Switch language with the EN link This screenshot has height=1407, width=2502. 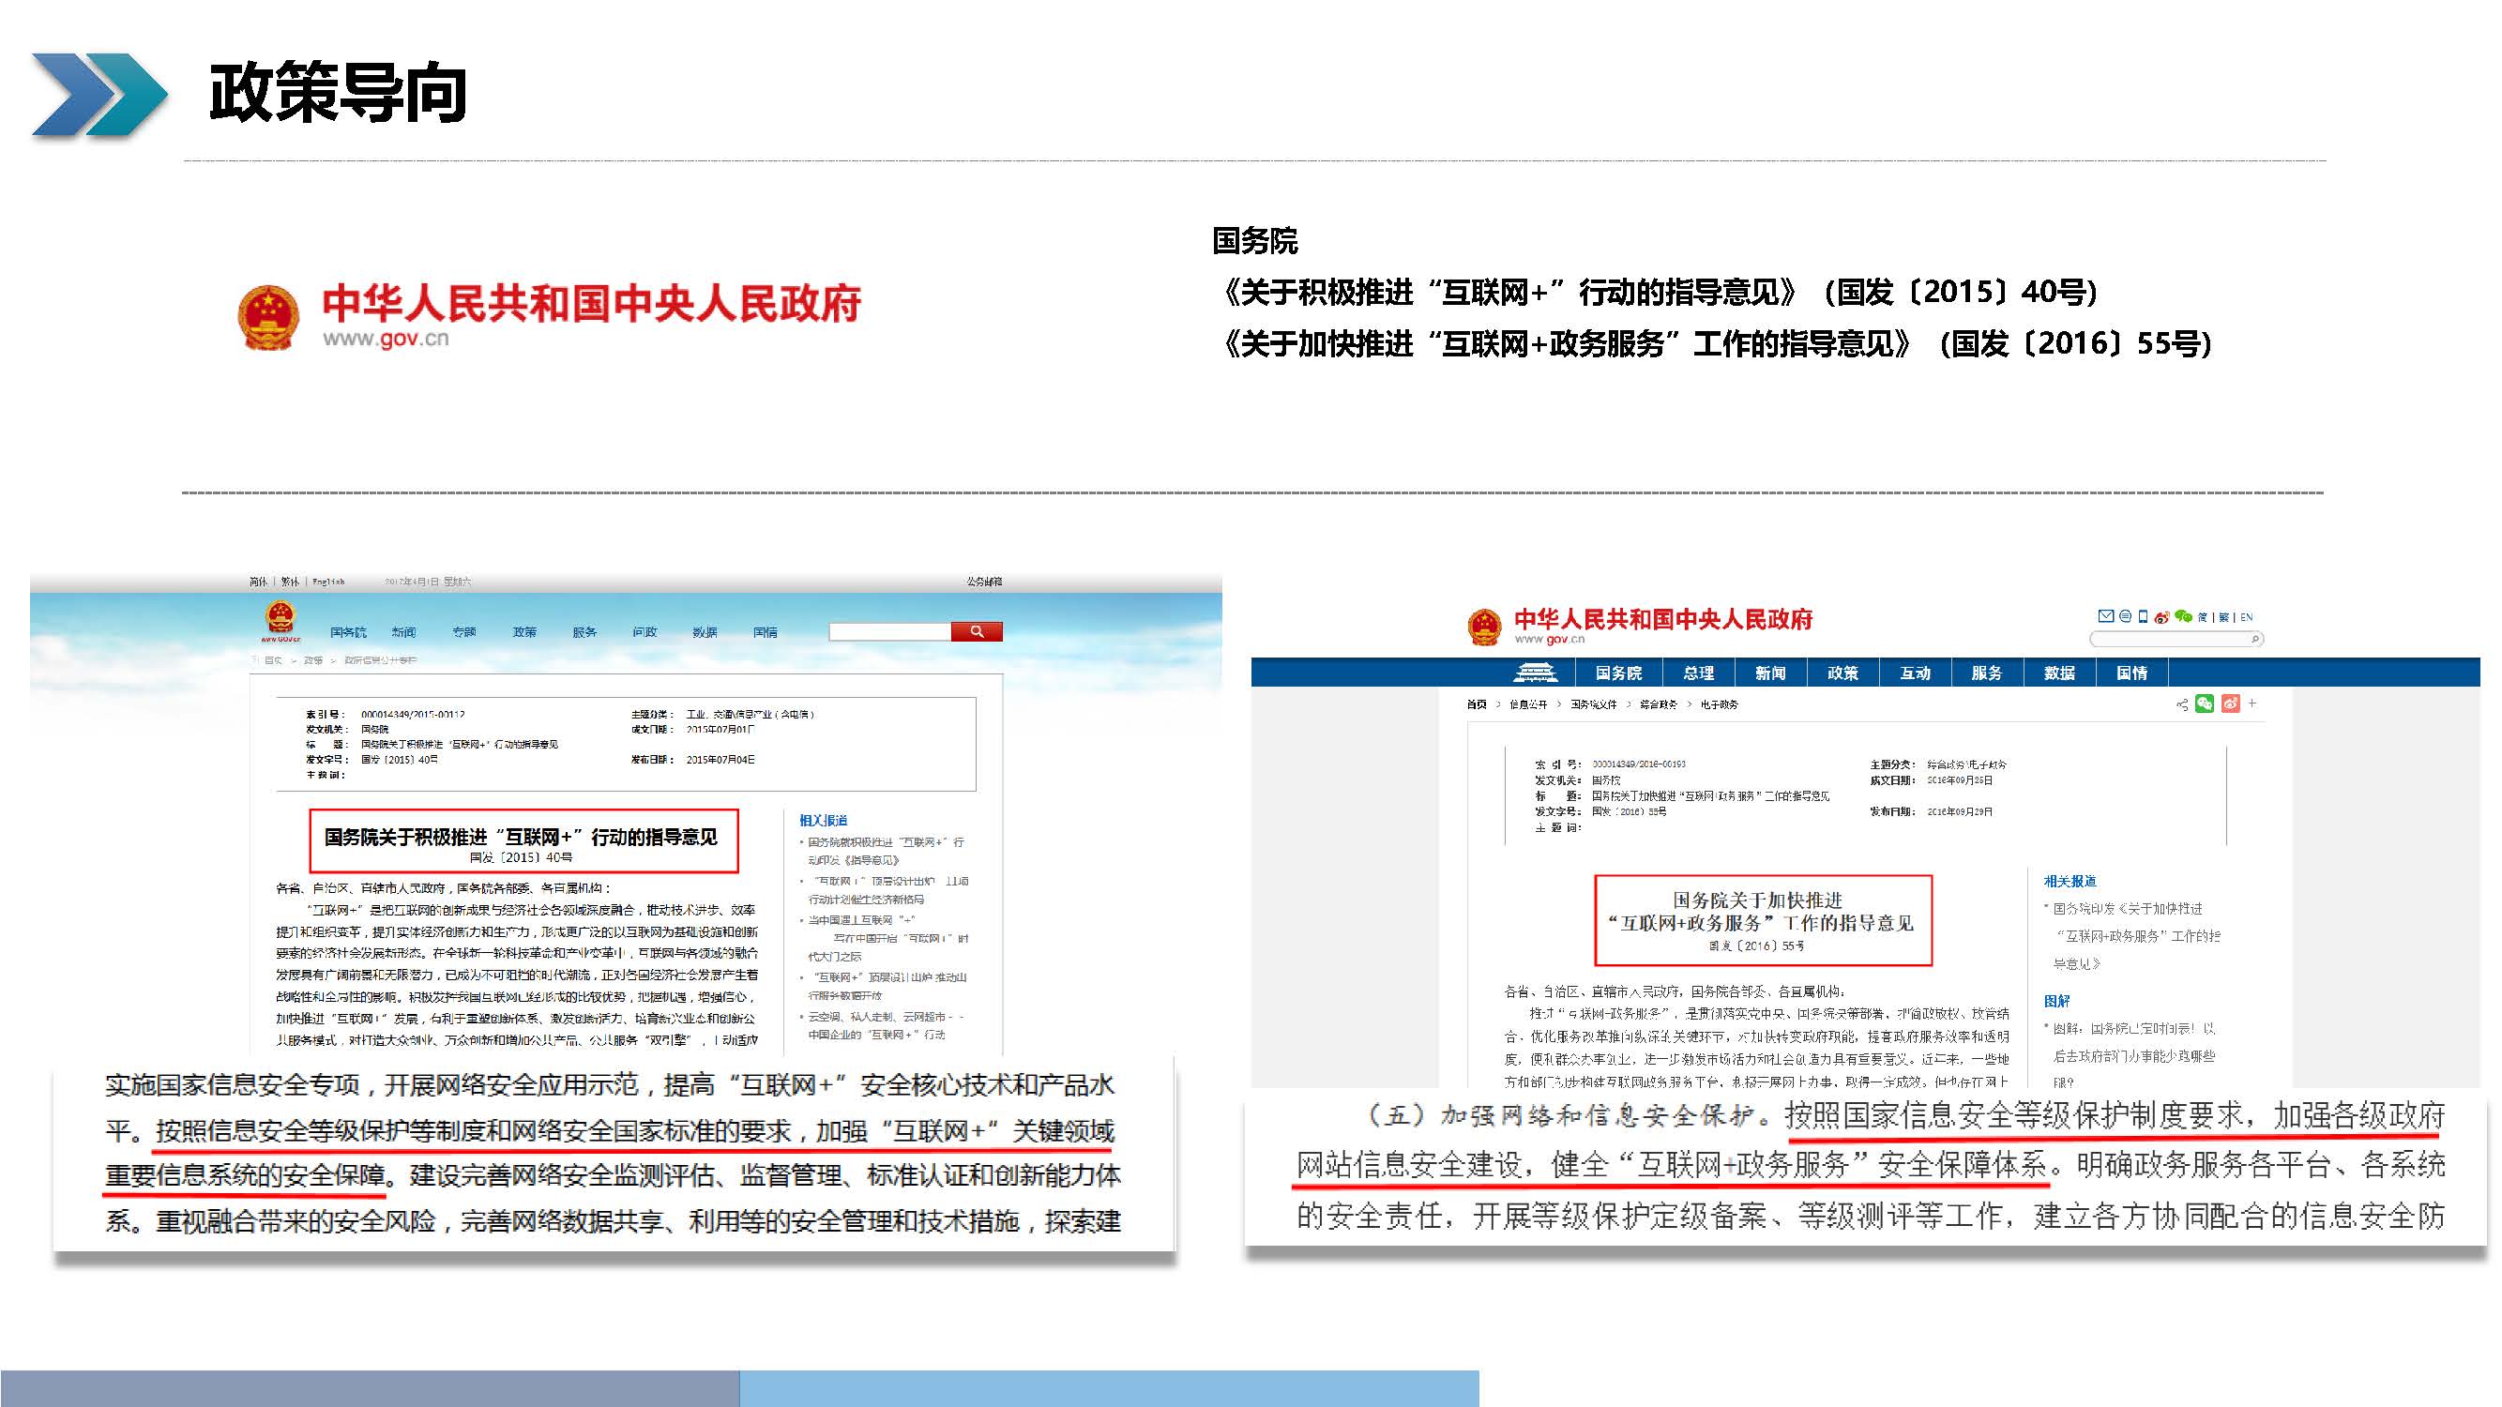[2246, 617]
